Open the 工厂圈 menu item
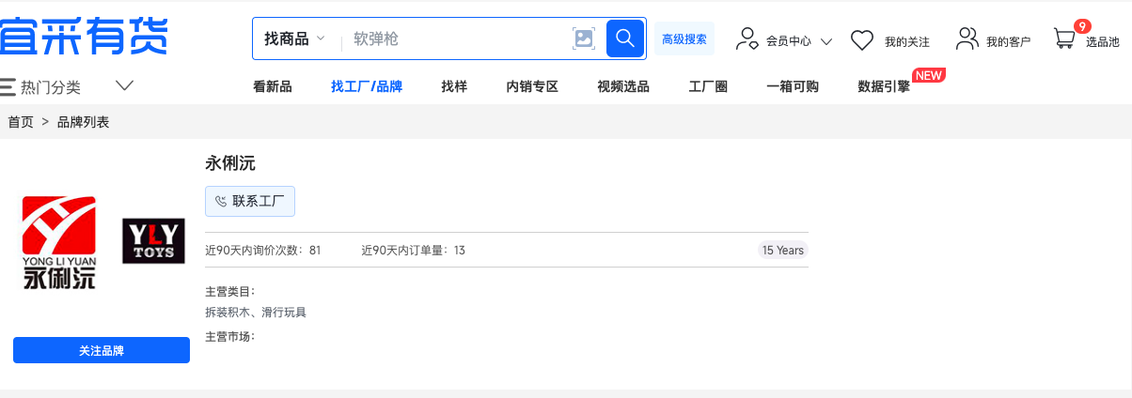Screen dimensions: 1132x398 [708, 86]
